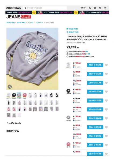
Task: Open the shopping cart icon in header
Action: coord(100,8)
